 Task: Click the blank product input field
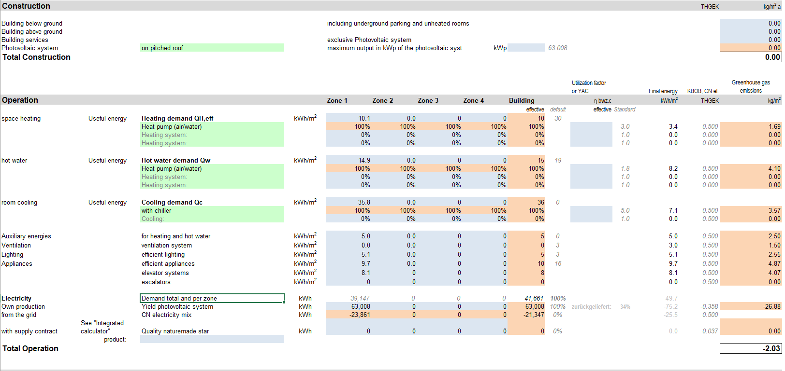pyautogui.click(x=212, y=339)
